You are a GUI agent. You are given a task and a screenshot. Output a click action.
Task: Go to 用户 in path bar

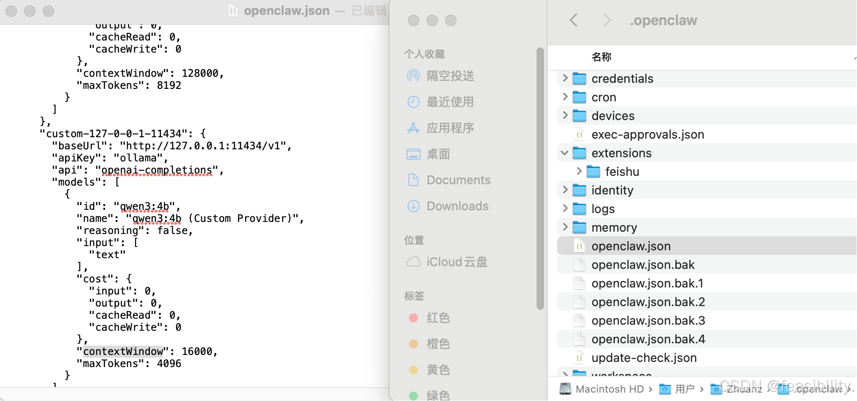pos(685,389)
